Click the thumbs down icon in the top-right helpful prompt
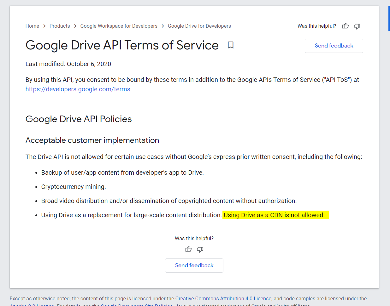Image resolution: width=390 pixels, height=306 pixels. pyautogui.click(x=357, y=26)
